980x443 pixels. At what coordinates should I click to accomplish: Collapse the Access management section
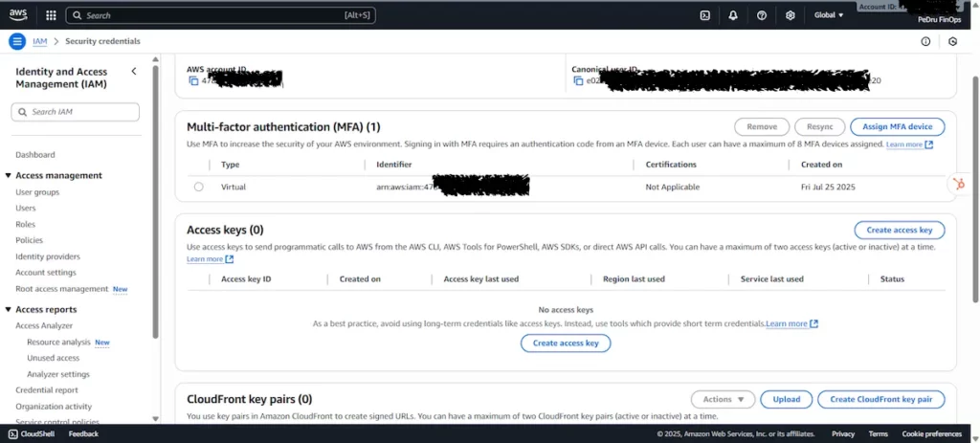click(x=9, y=176)
